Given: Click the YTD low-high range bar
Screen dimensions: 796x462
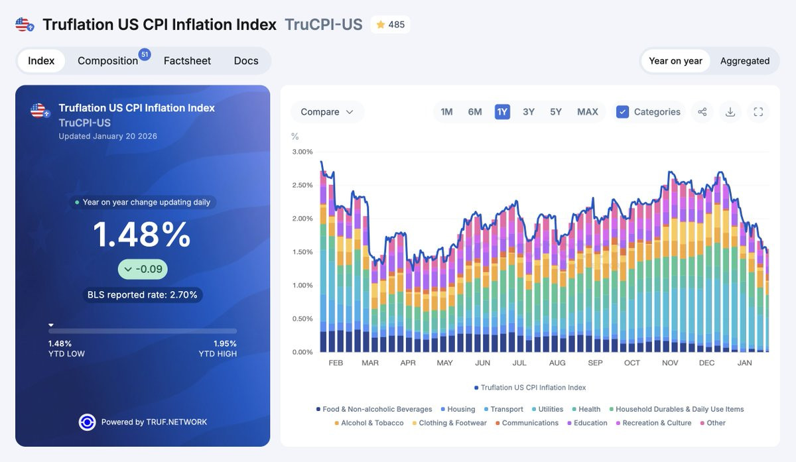Looking at the screenshot, I should [x=143, y=331].
